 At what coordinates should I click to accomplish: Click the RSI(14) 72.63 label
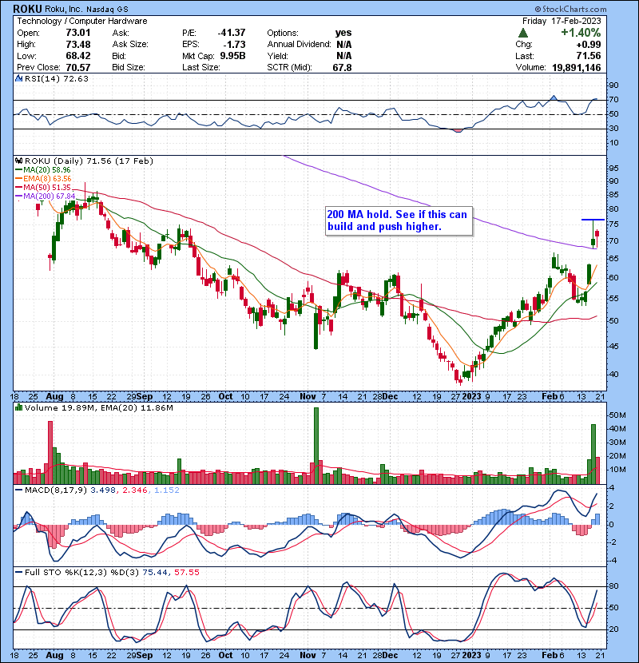tap(57, 78)
